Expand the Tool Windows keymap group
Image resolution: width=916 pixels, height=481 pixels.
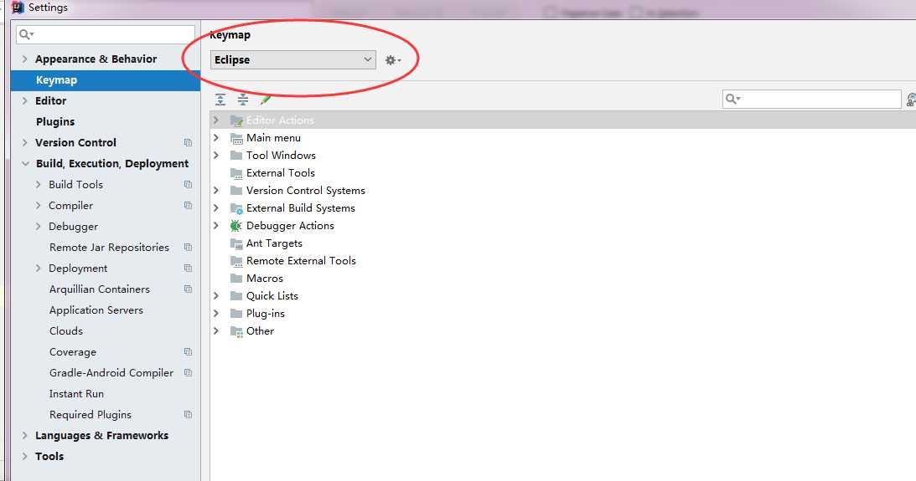click(x=216, y=155)
